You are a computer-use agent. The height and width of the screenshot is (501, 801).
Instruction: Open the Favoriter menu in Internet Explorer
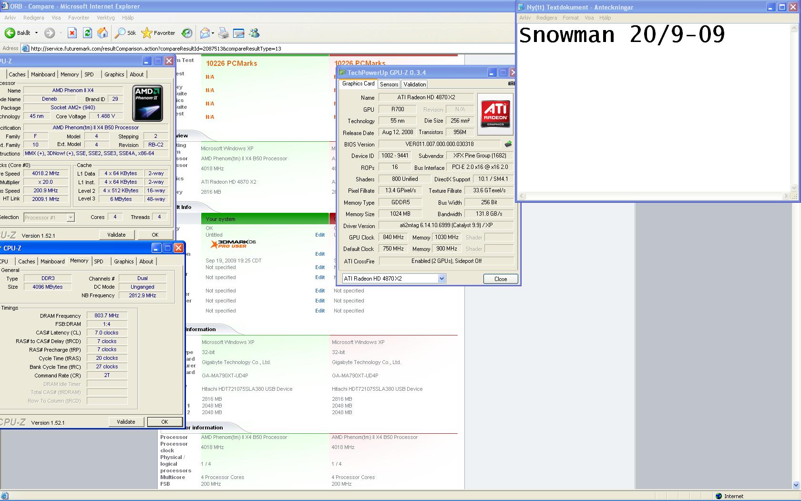(x=79, y=18)
